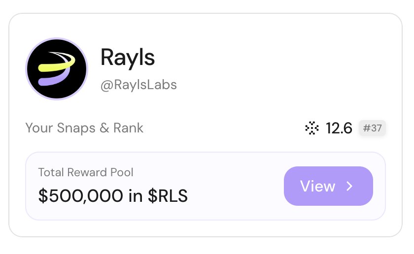Open the Rayls project name heading

pos(128,58)
